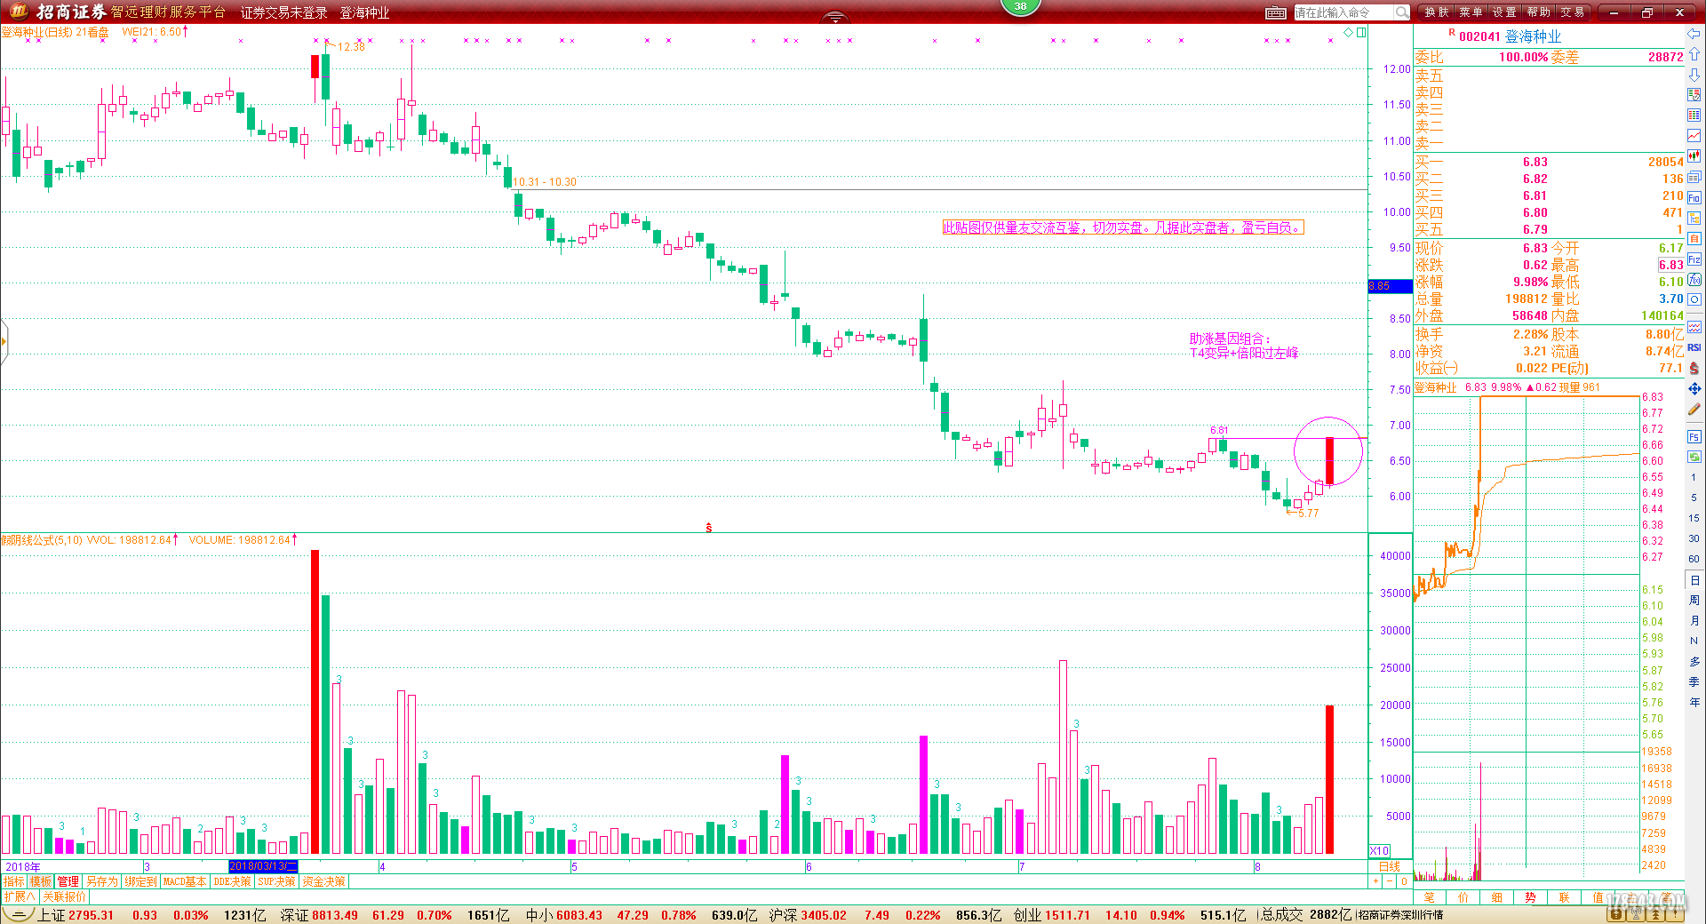Click the 另存为 save-as button
Viewport: 1706px width, 924px height.
tap(101, 881)
